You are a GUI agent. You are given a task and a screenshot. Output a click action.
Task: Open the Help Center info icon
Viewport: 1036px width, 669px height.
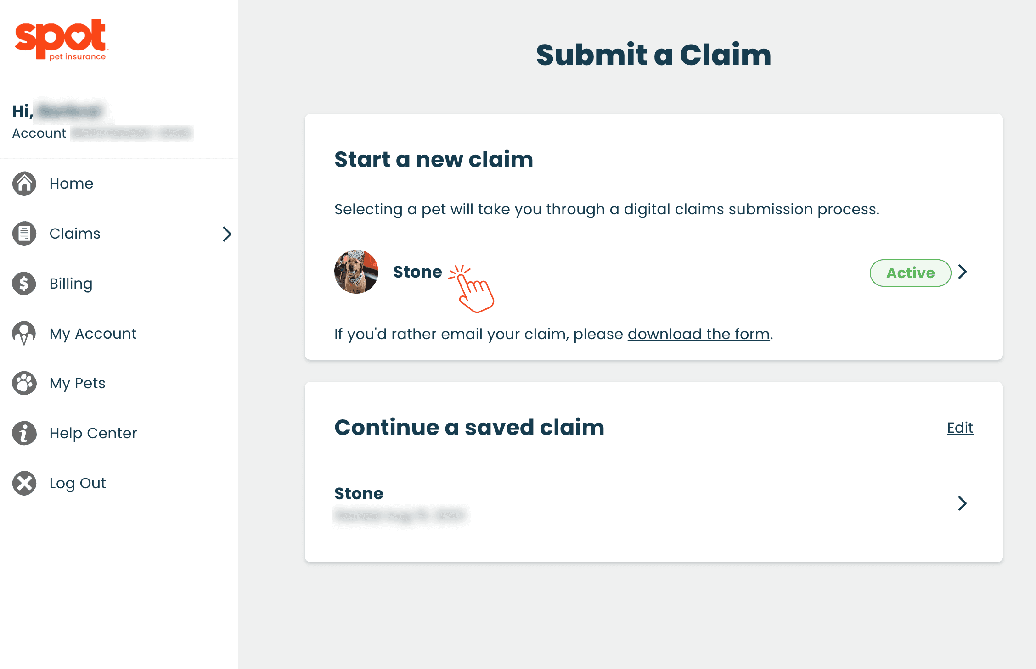(x=23, y=433)
